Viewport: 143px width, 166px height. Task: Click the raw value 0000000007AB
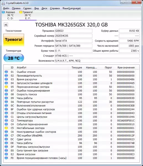[x=126, y=143]
